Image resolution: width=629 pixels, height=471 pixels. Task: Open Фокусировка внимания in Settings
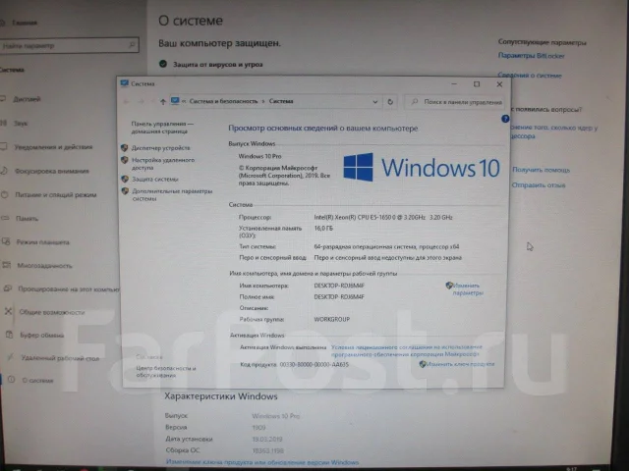[x=52, y=171]
